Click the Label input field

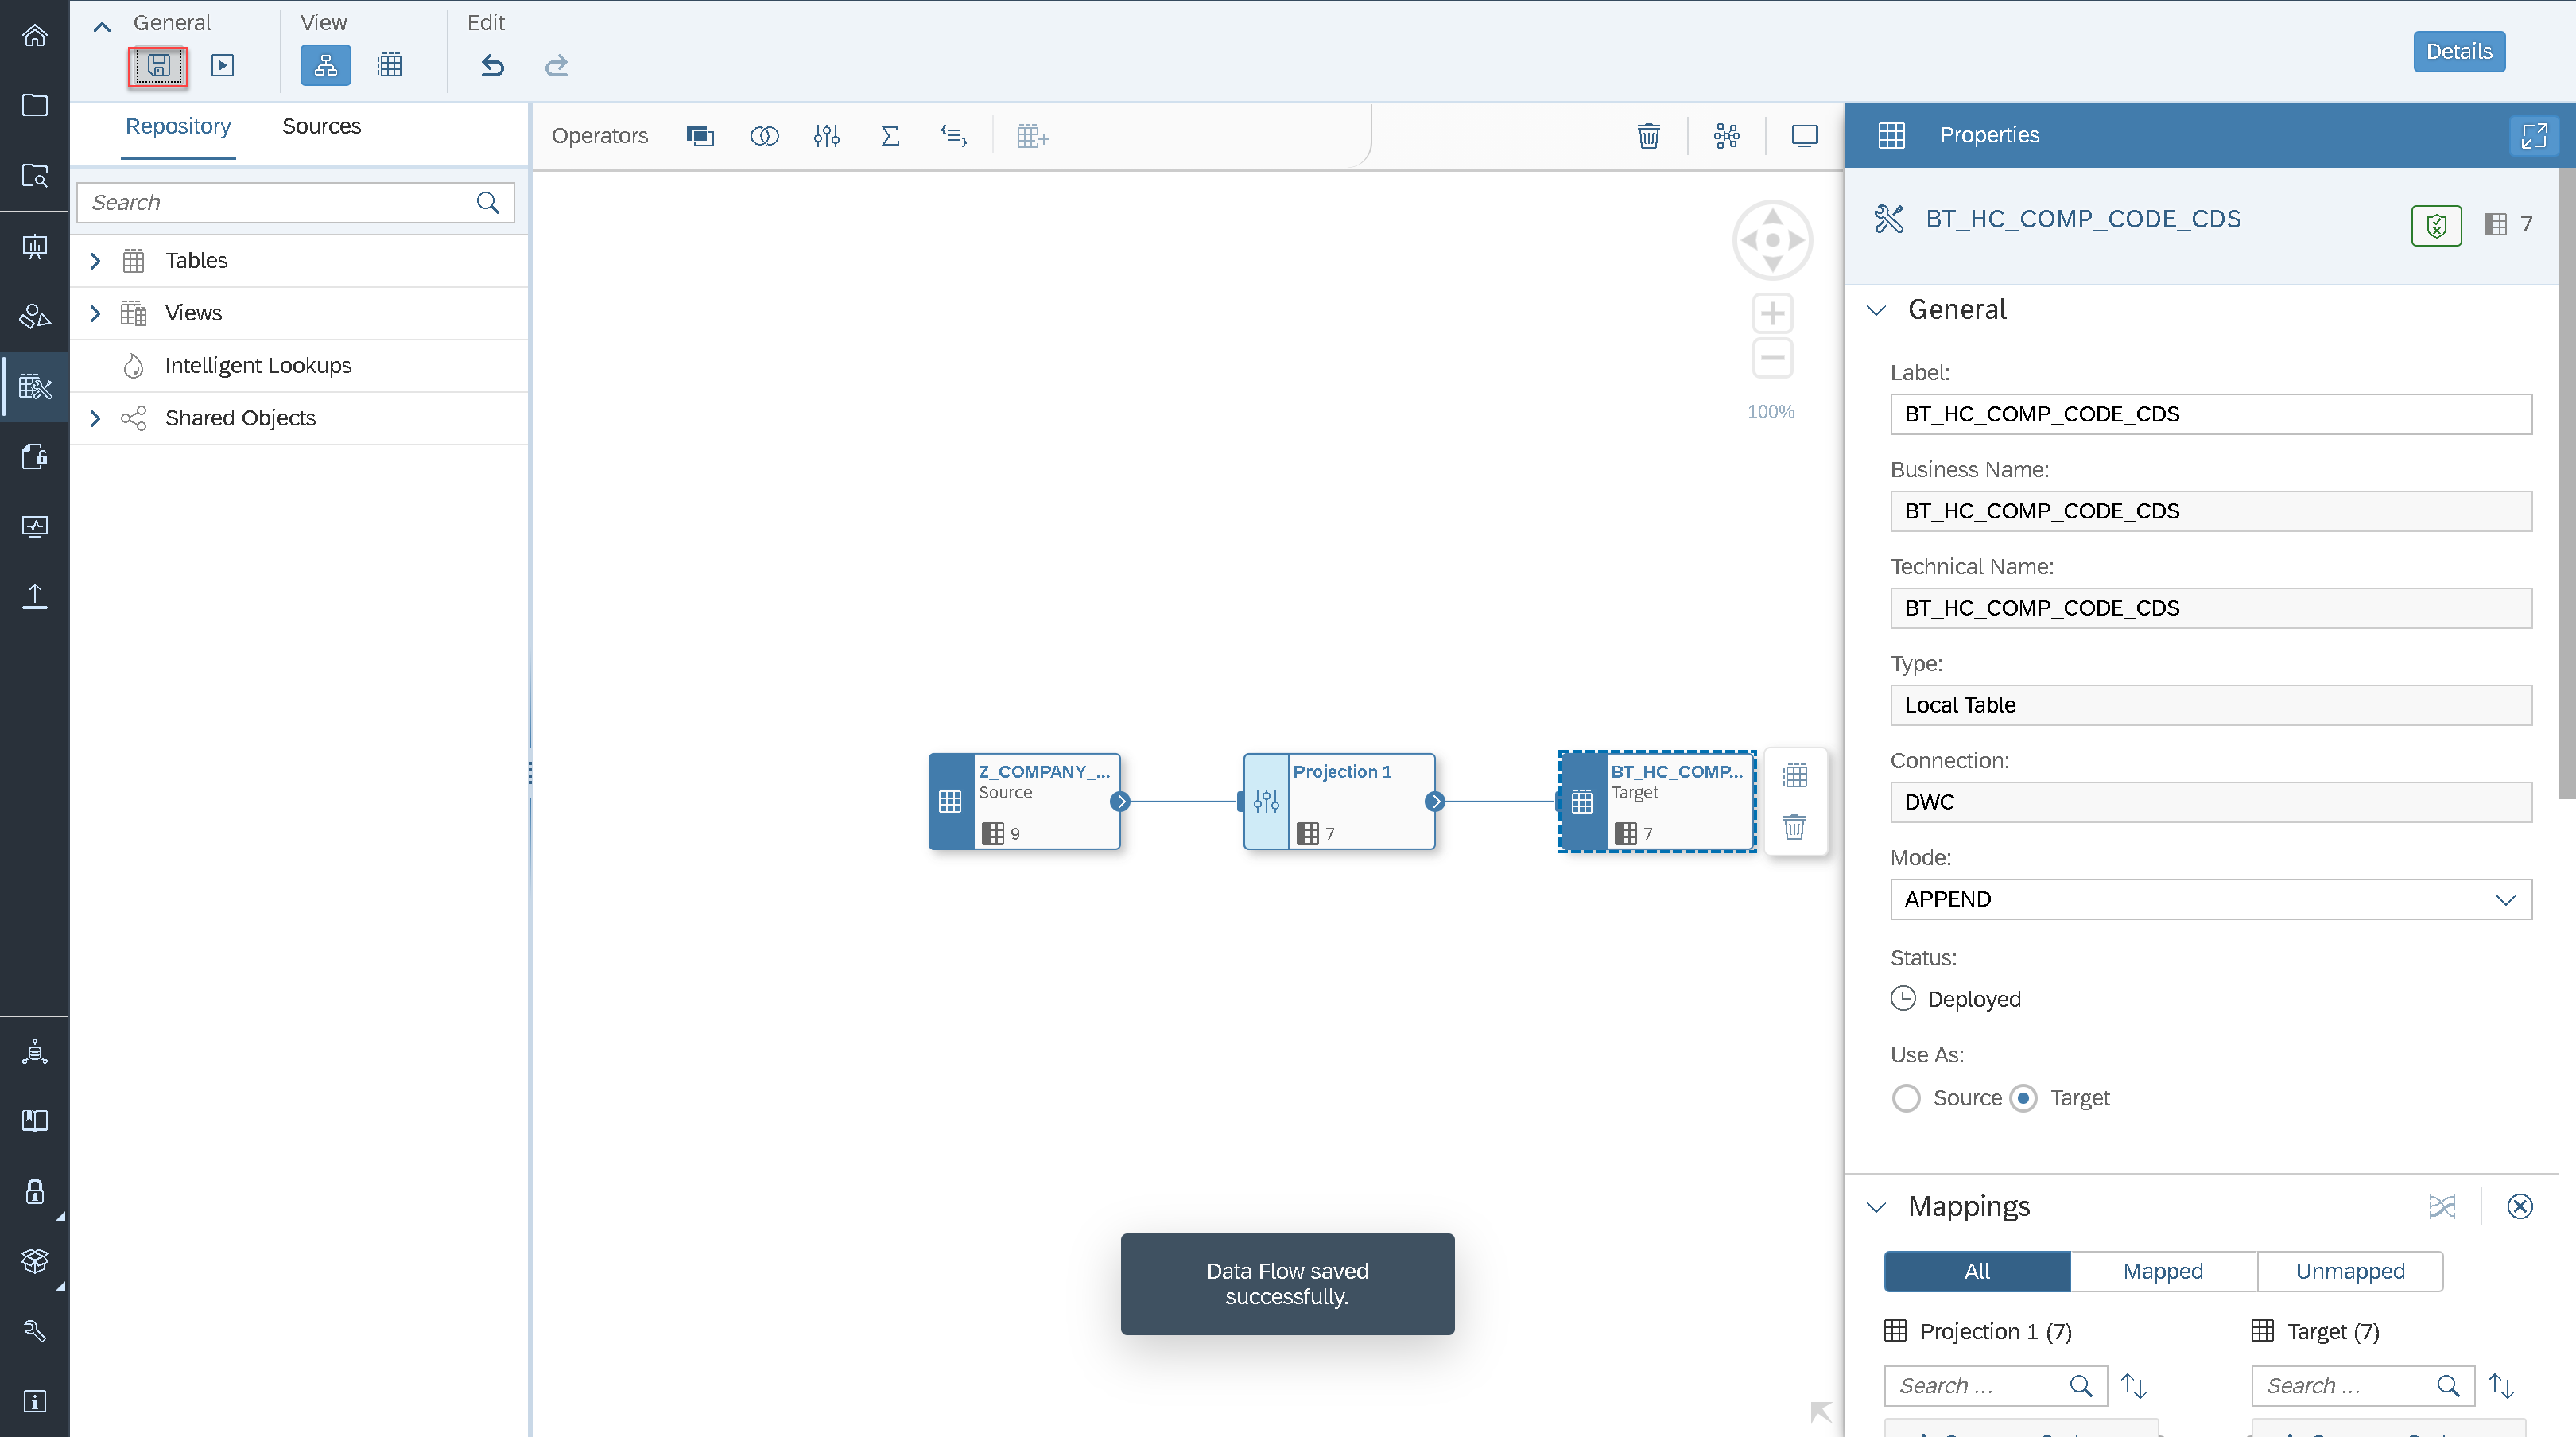click(x=2211, y=414)
